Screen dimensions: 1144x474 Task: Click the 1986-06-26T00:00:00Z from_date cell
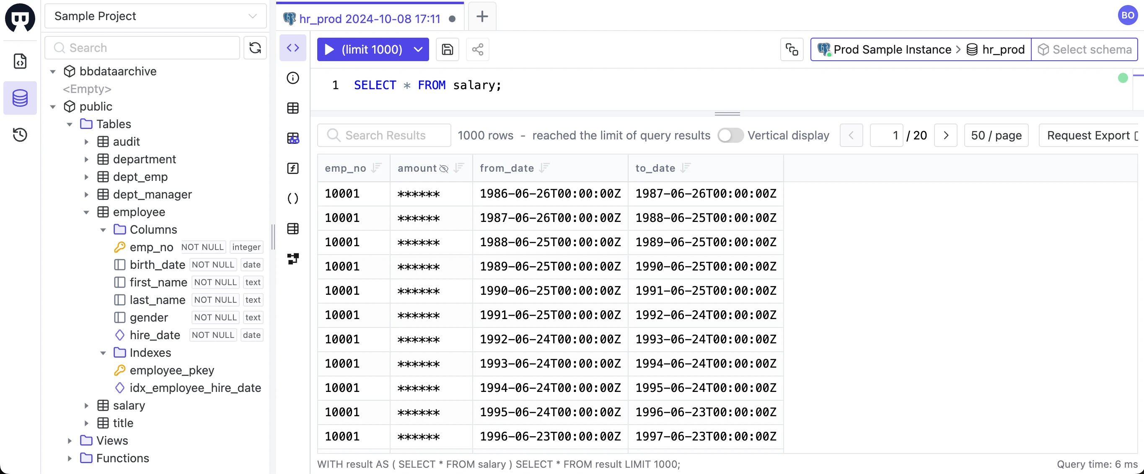click(x=550, y=194)
